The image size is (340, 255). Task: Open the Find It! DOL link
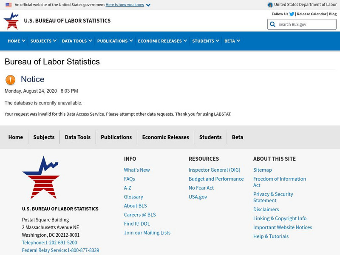[x=137, y=224]
